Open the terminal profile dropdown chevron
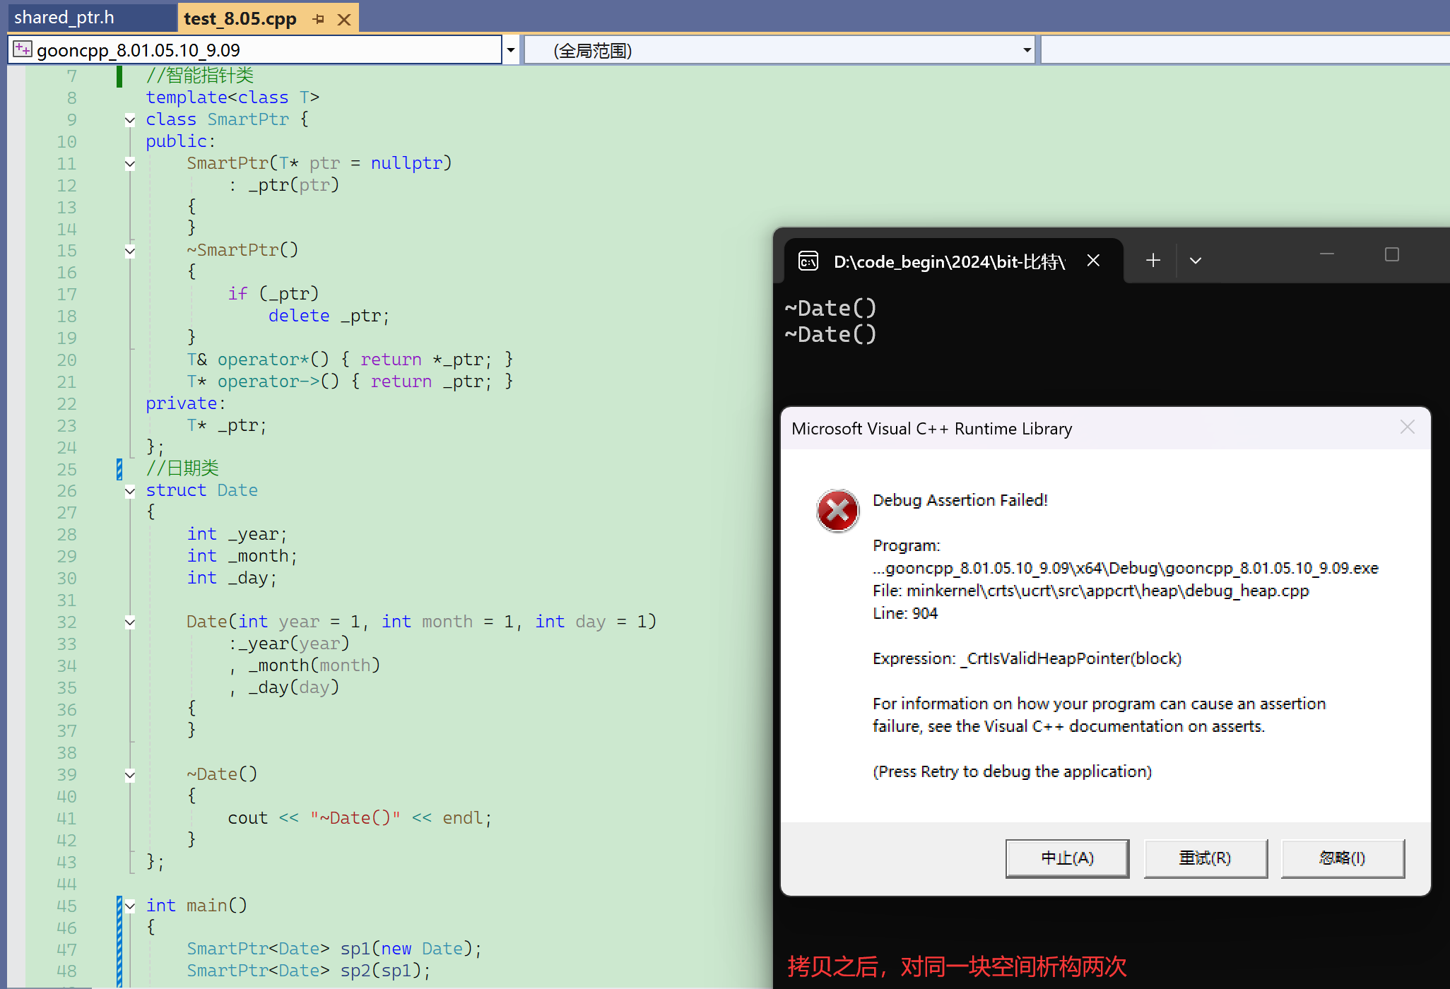The height and width of the screenshot is (989, 1450). coord(1196,261)
